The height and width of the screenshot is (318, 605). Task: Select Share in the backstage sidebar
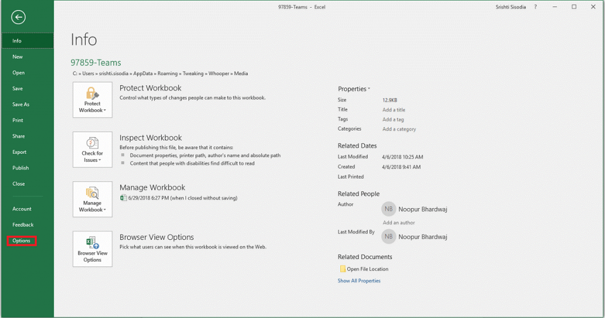tap(18, 136)
